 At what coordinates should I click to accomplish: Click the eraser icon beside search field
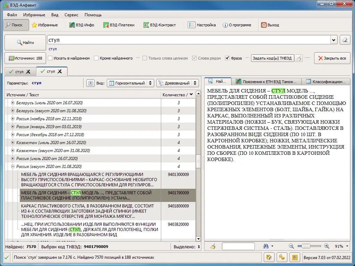pos(345,40)
